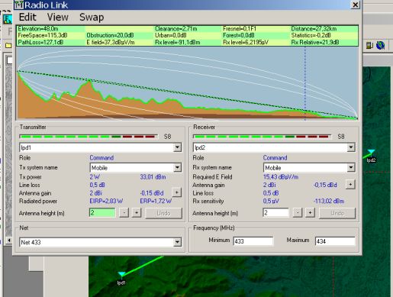393x297 pixels.
Task: Click receiver antenna gain plus button
Action: tap(350, 185)
